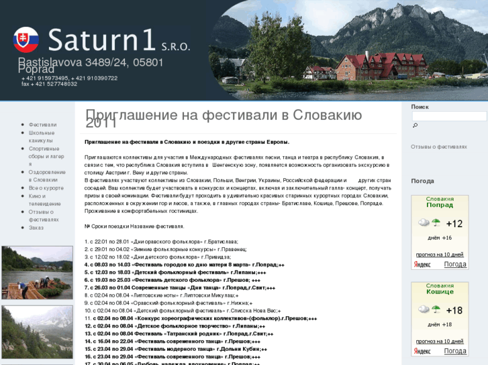
Task: Click the Poprad weather cloud icon
Action: click(x=424, y=222)
